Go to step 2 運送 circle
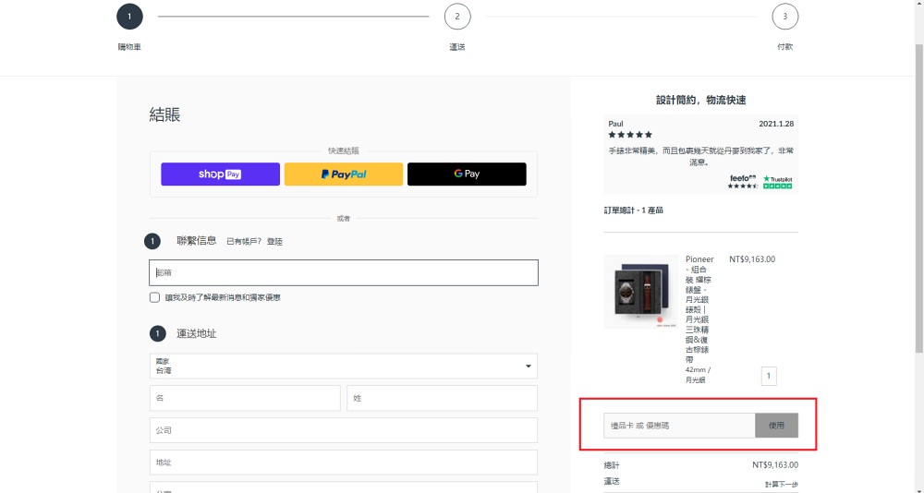The height and width of the screenshot is (493, 924). pos(457,17)
